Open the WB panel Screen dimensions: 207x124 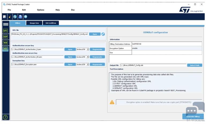pos(5,43)
